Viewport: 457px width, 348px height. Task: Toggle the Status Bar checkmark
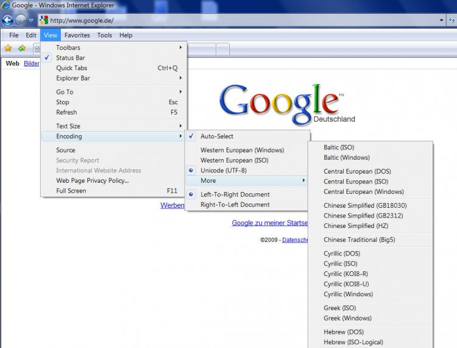coord(113,58)
